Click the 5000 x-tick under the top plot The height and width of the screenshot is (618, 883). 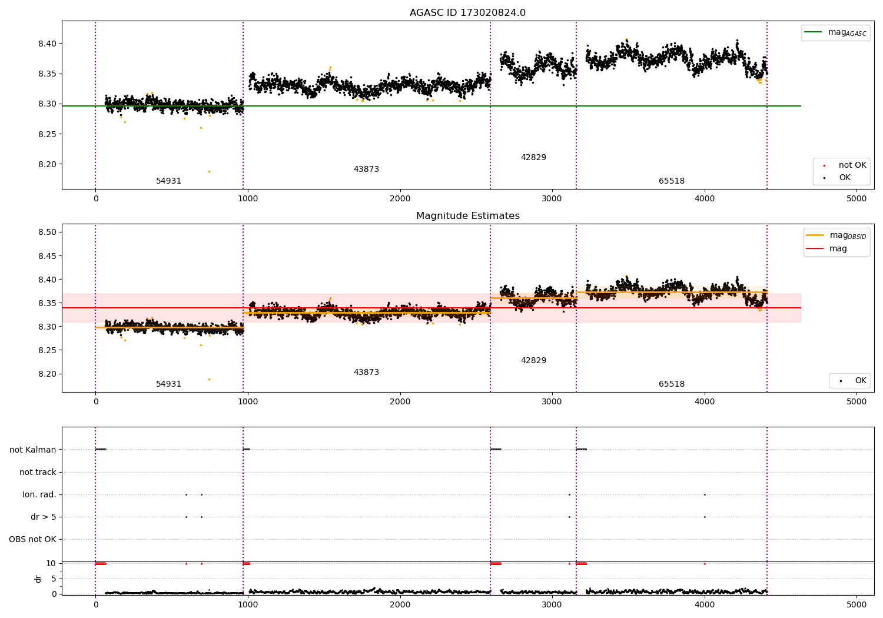pos(857,199)
